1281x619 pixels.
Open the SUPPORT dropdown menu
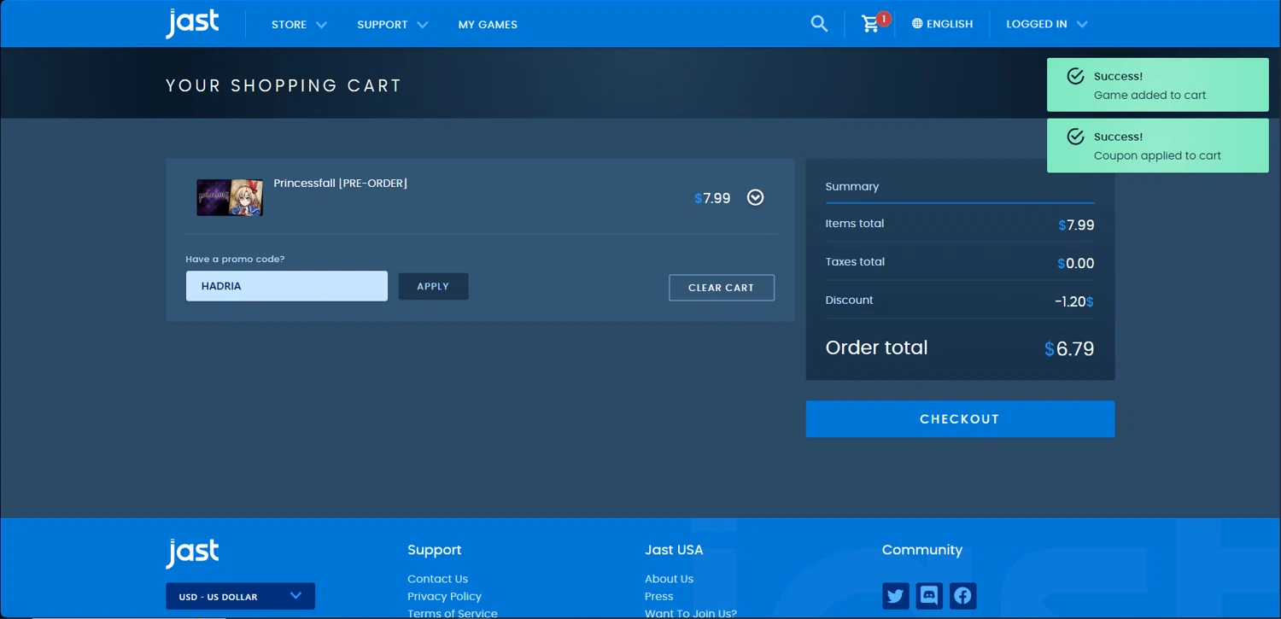392,24
